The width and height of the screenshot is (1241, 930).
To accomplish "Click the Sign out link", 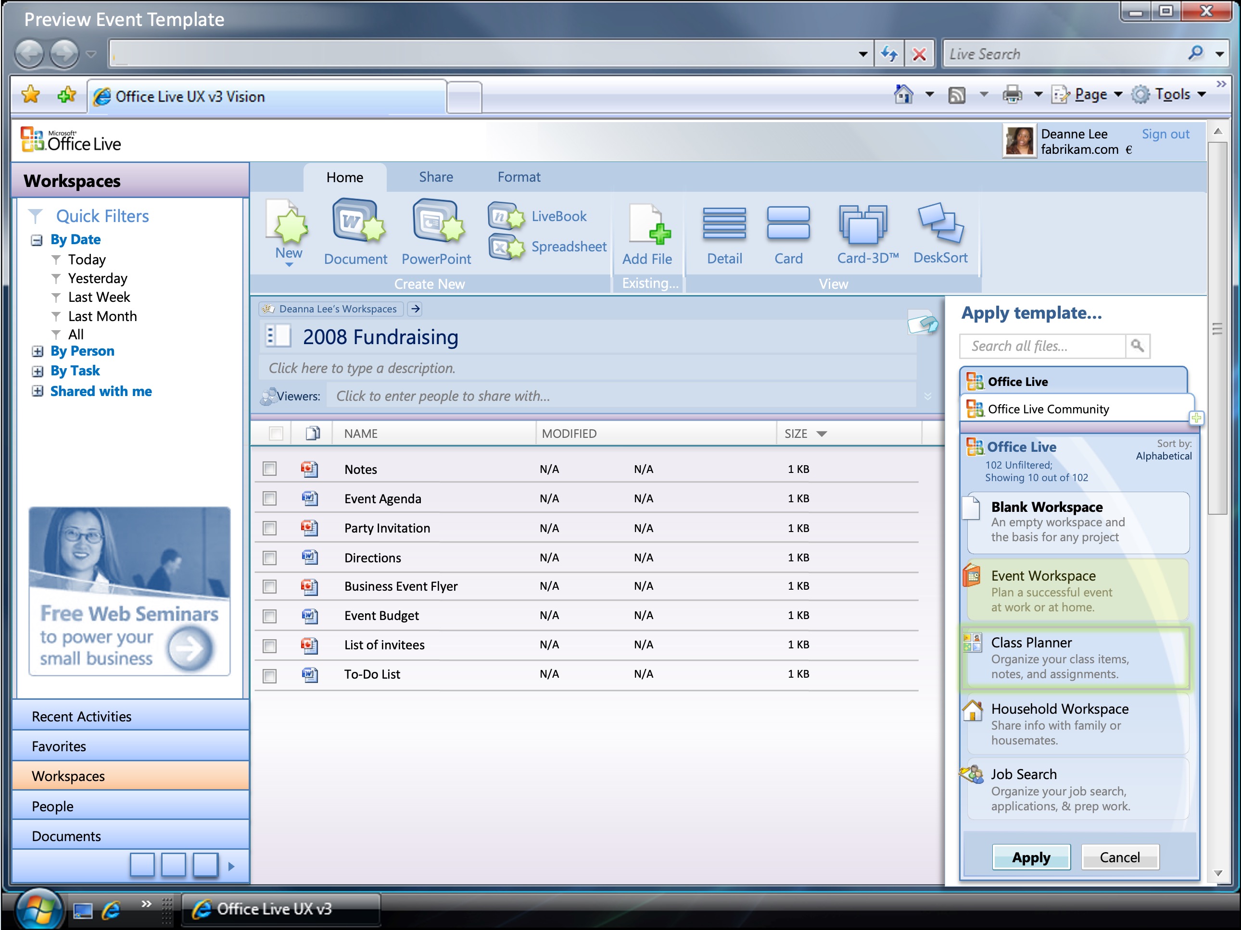I will tap(1165, 134).
